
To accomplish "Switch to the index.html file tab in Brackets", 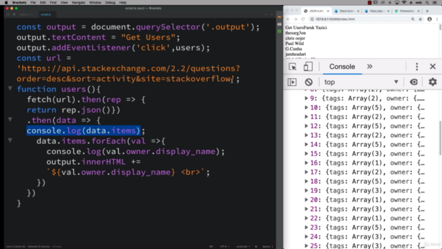I will pyautogui.click(x=26, y=15).
